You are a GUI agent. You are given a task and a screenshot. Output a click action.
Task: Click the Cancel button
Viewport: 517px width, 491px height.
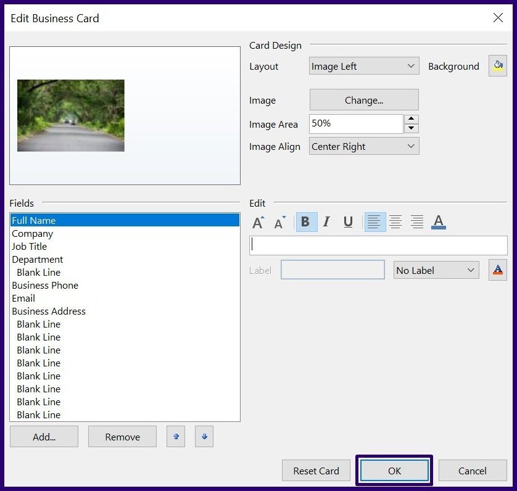[x=473, y=470]
